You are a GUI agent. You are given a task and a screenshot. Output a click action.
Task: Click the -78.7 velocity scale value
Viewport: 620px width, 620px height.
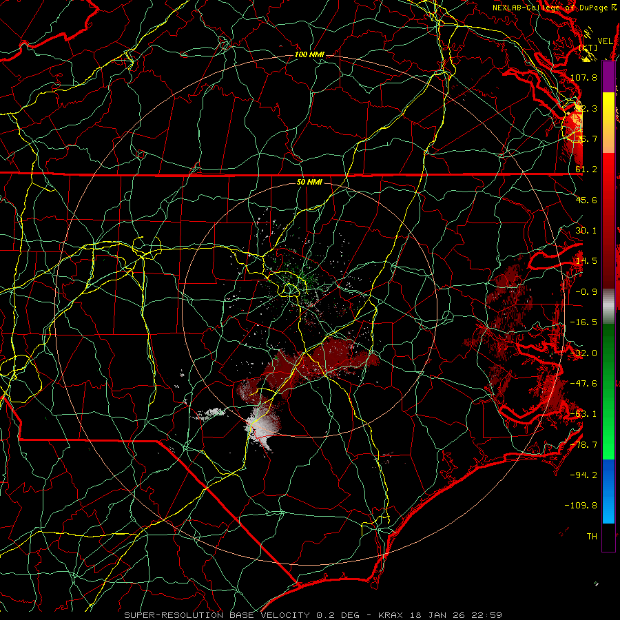[x=583, y=445]
